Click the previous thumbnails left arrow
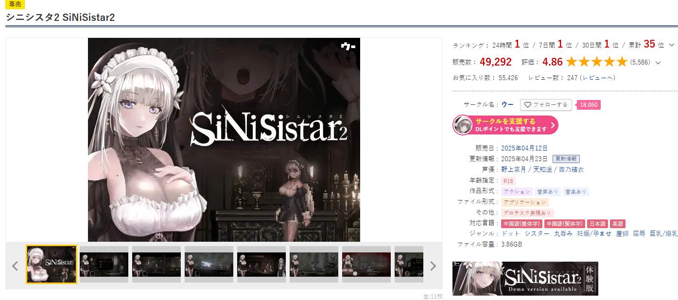678x300 pixels. click(x=15, y=266)
